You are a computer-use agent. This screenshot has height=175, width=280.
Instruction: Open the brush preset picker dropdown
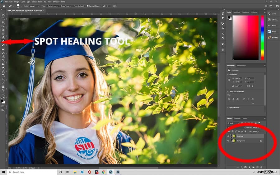(x=21, y=6)
